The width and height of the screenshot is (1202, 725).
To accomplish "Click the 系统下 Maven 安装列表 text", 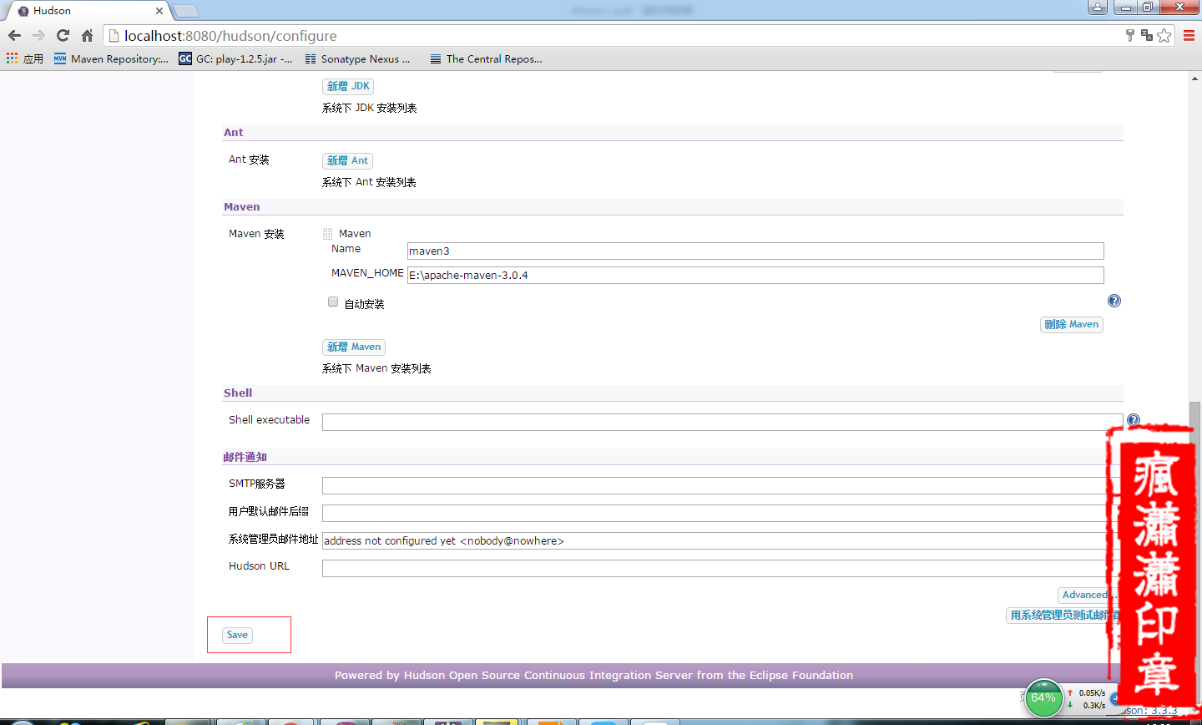I will 376,369.
